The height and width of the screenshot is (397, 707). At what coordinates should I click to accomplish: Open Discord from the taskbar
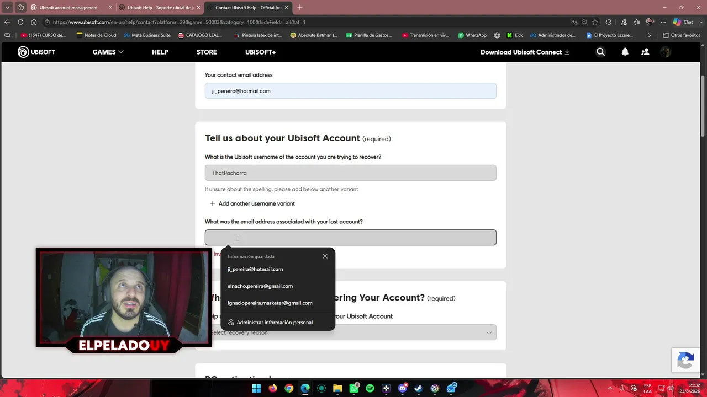(x=403, y=388)
